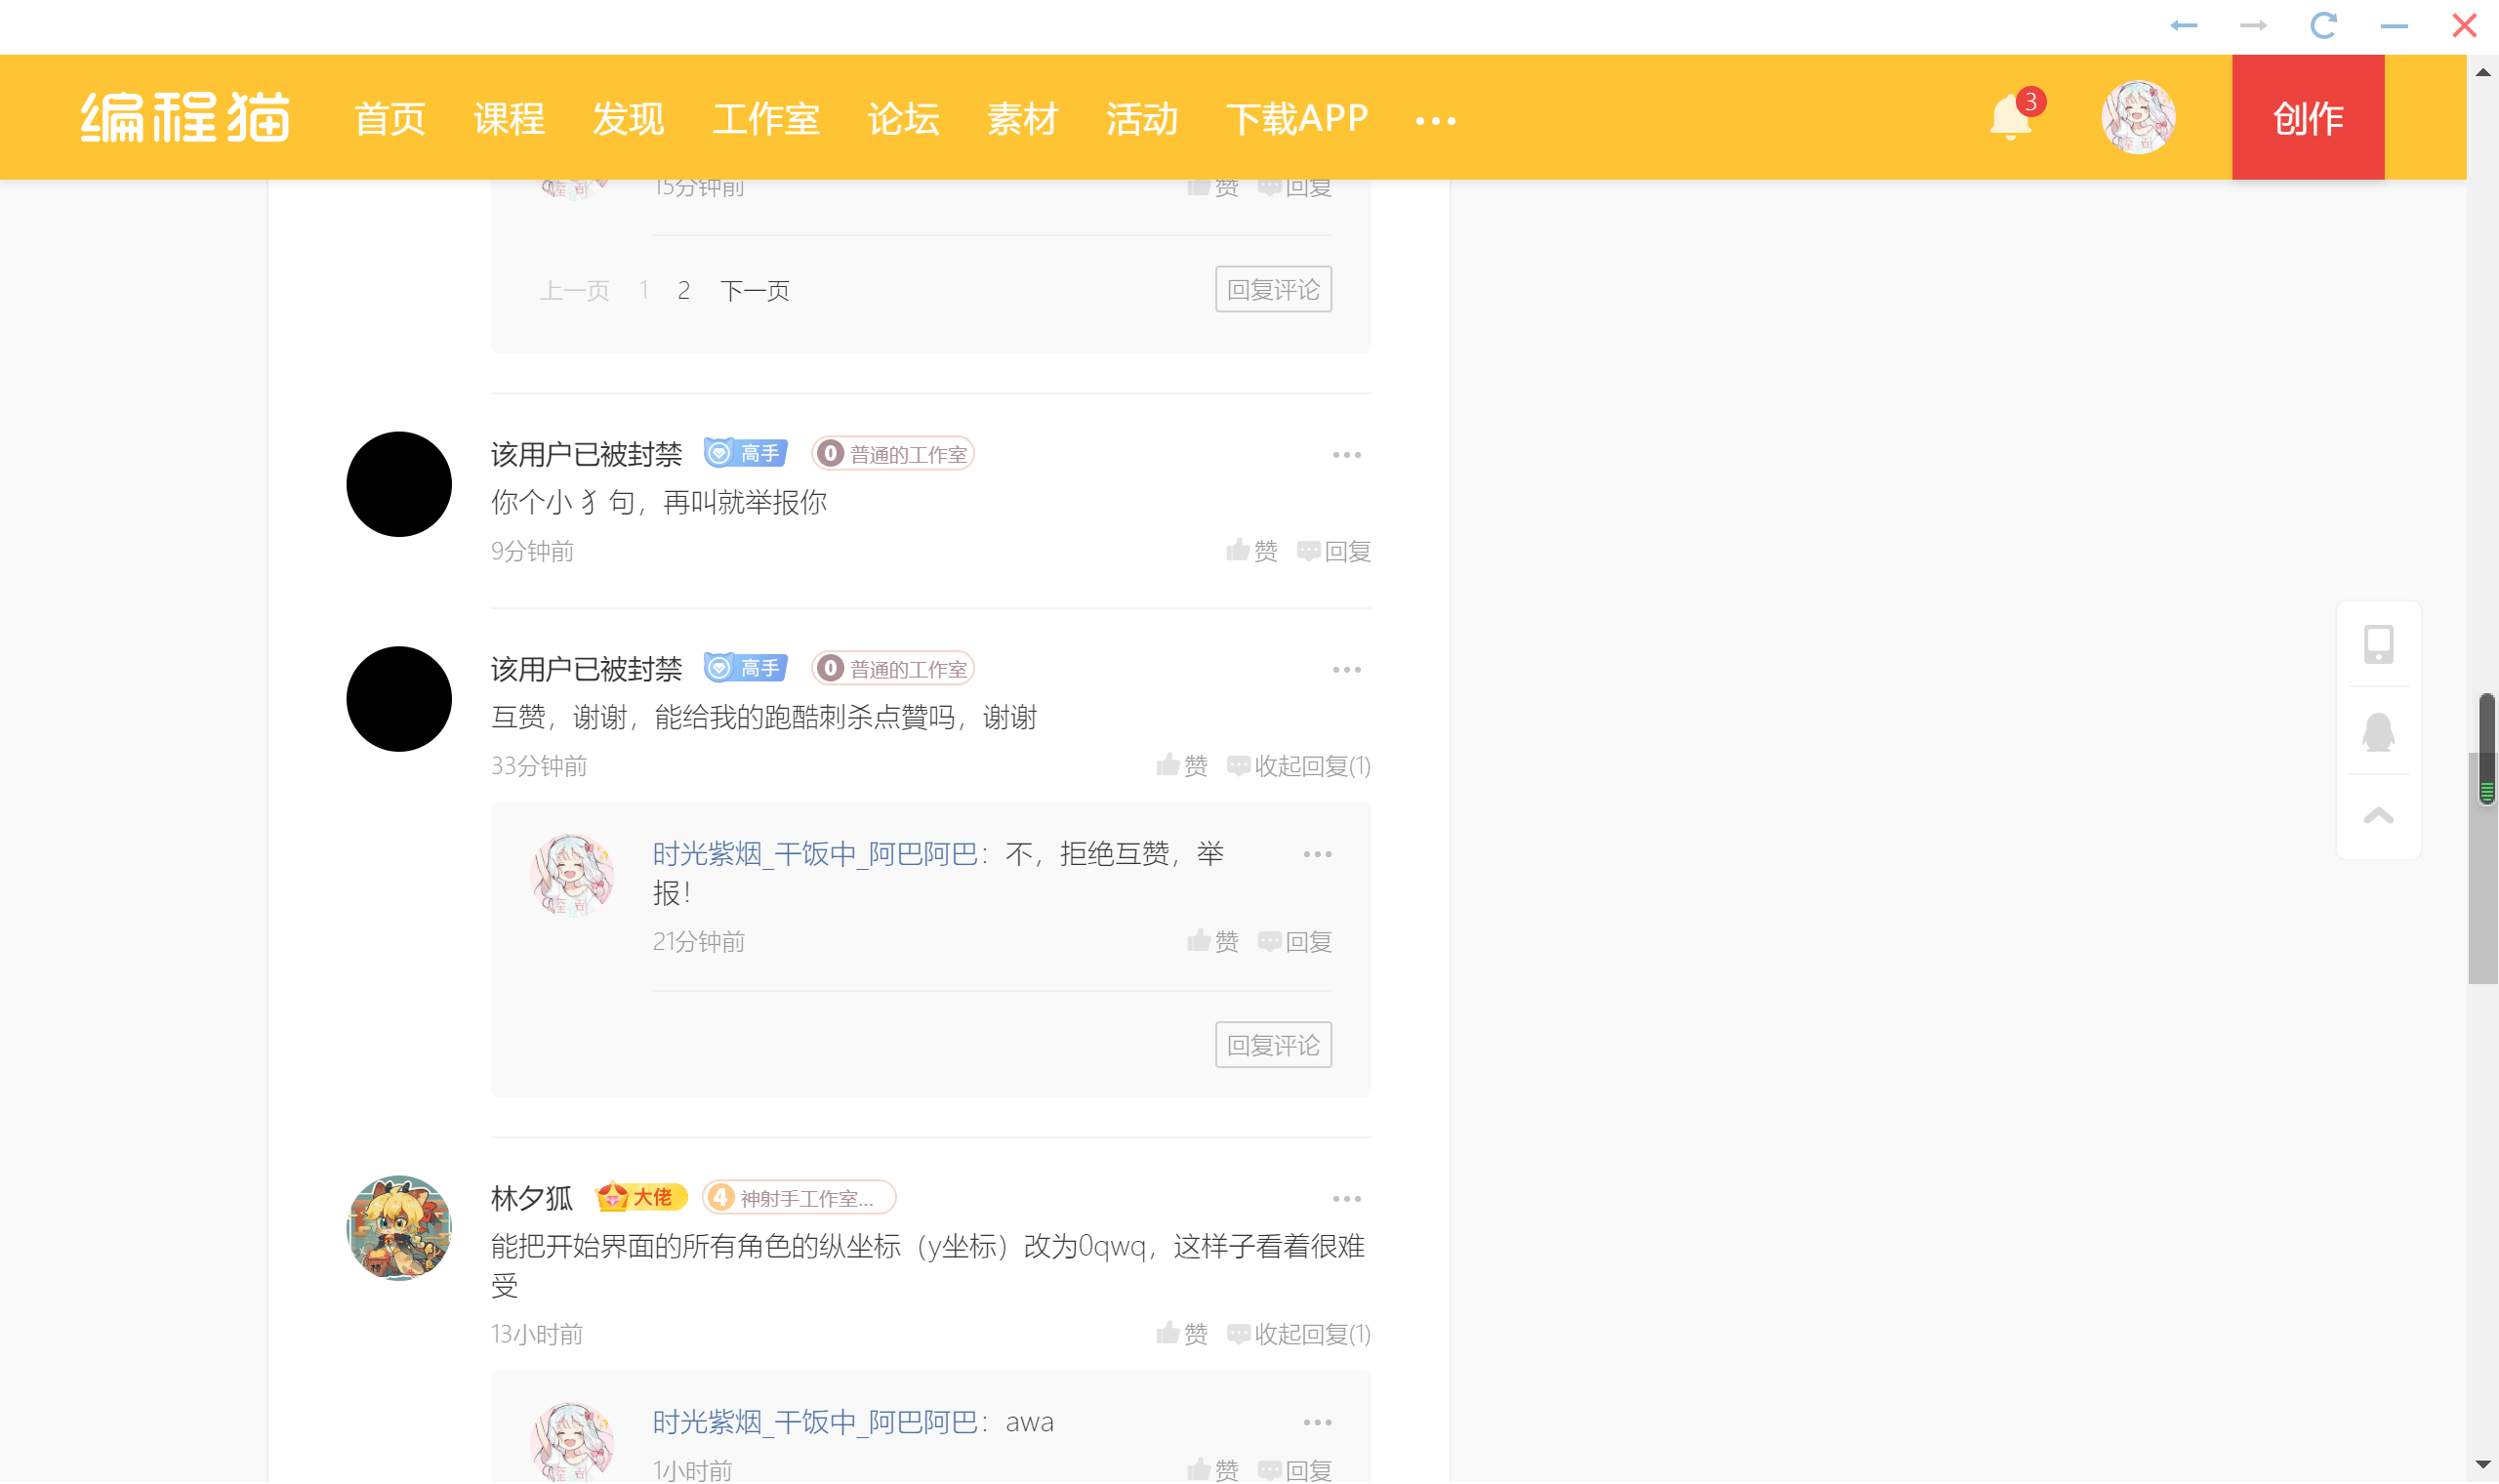The width and height of the screenshot is (2499, 1484).
Task: Click the scrollbar up arrow
Action: tap(2483, 72)
